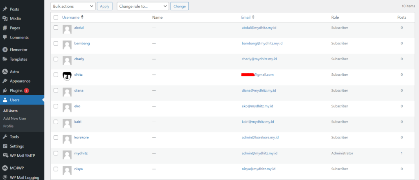Open Add New User submenu item
This screenshot has width=419, height=180.
pos(15,119)
